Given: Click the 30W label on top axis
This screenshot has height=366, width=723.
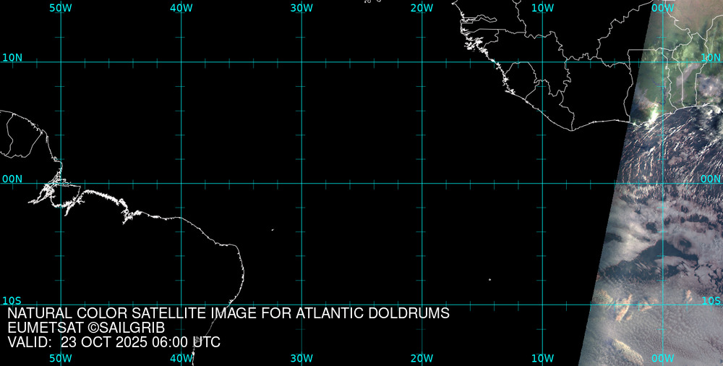Looking at the screenshot, I should [x=301, y=7].
